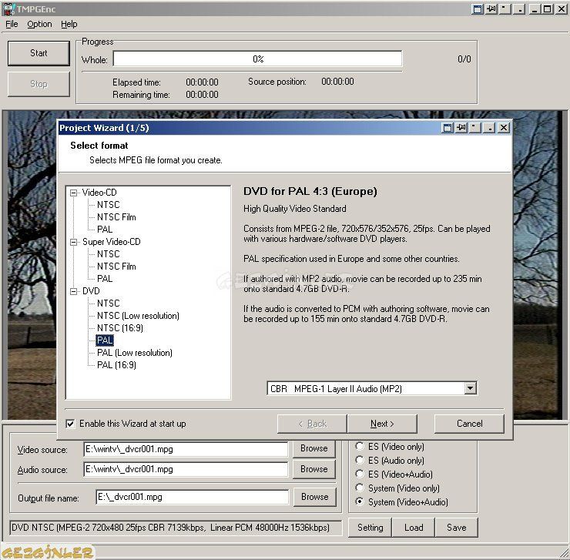Toggle Enable this Wizard at start up
The image size is (570, 560).
point(71,424)
